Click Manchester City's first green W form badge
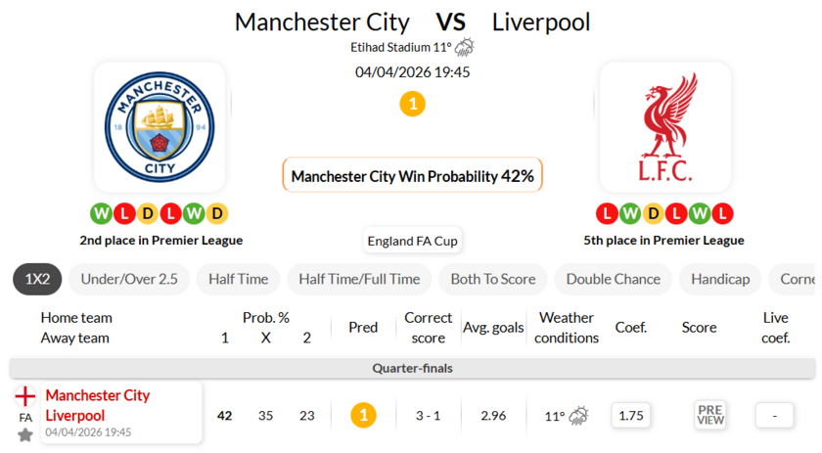The image size is (822, 453). click(101, 213)
